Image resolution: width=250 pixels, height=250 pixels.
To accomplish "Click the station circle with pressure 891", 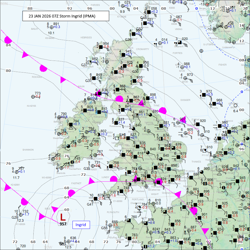I will click(x=51, y=27).
